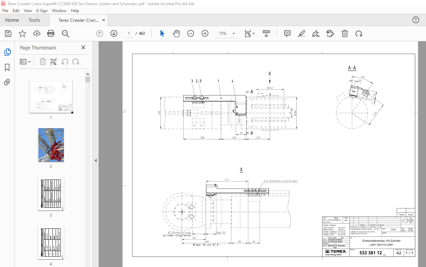Collapse the navigation pane with arrow handle

point(96,160)
